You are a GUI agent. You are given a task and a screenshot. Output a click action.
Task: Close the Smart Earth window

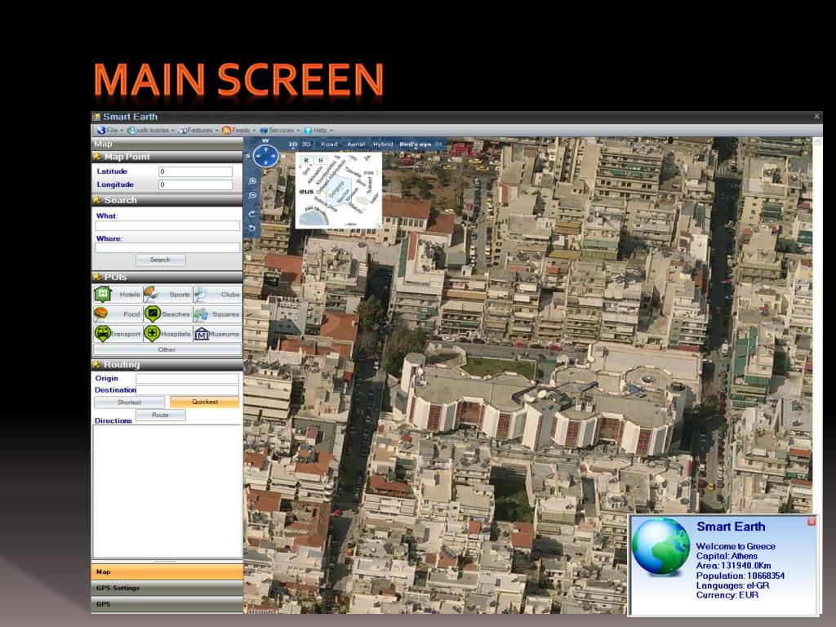[x=816, y=116]
